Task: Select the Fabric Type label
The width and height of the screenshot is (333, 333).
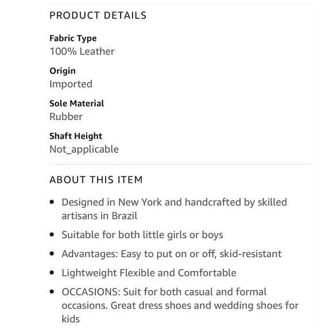Action: 73,38
